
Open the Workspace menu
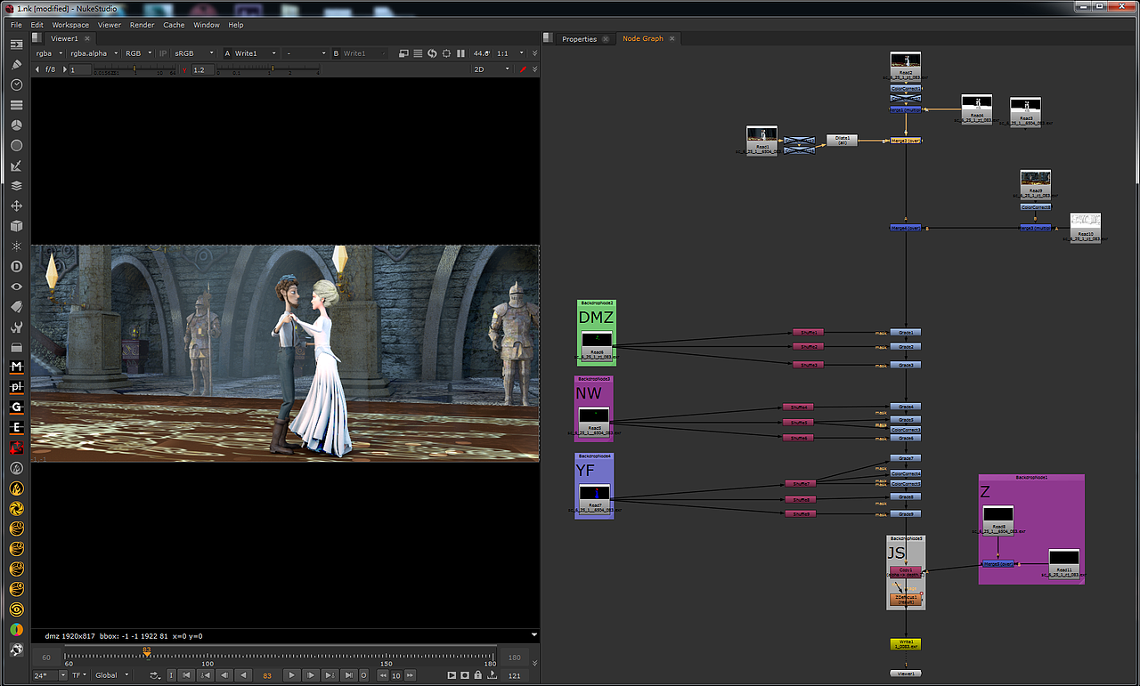click(x=70, y=25)
